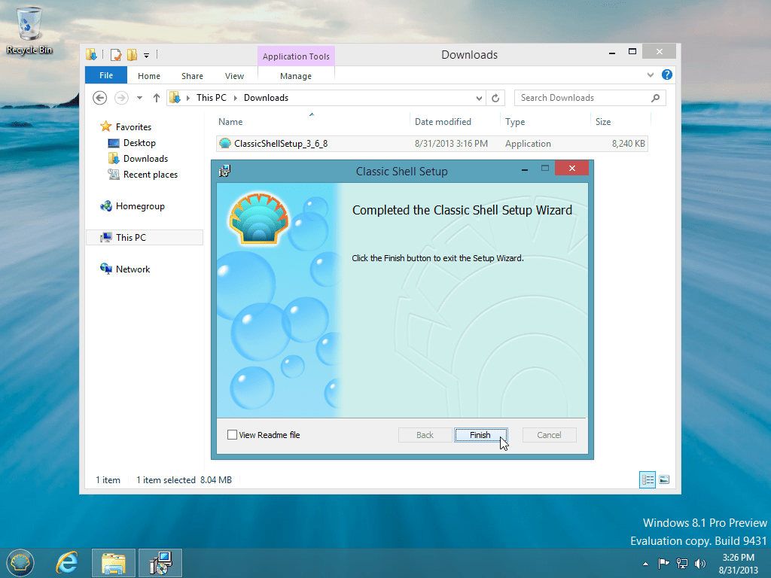Refresh the Downloads folder view
The height and width of the screenshot is (578, 771).
(x=495, y=99)
